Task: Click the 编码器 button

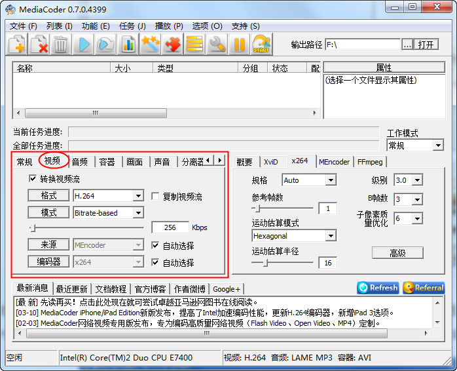Action: pos(48,262)
